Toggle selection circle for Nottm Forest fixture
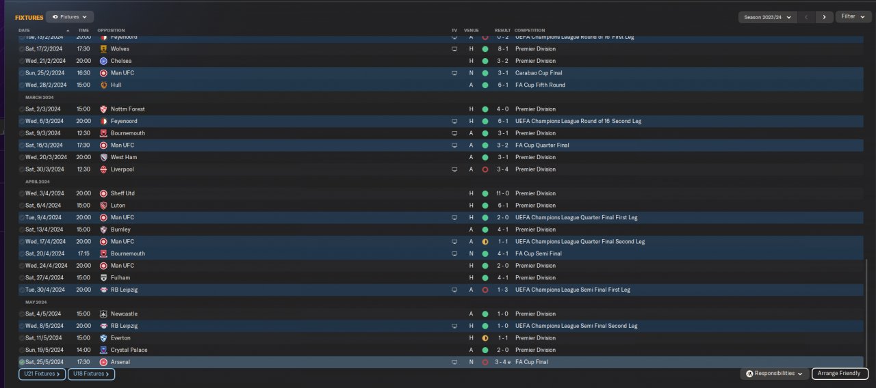 [x=22, y=109]
